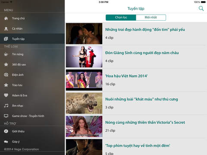Switch to the Chọn lọc tab
Viewport: 207px width, 155px height.
coord(121,18)
